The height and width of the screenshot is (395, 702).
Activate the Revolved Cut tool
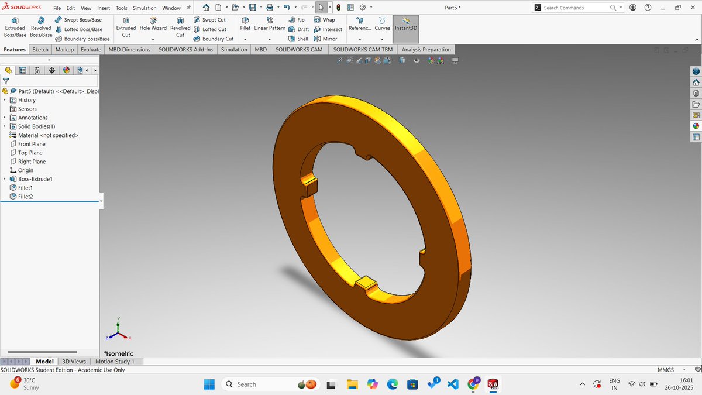[180, 27]
